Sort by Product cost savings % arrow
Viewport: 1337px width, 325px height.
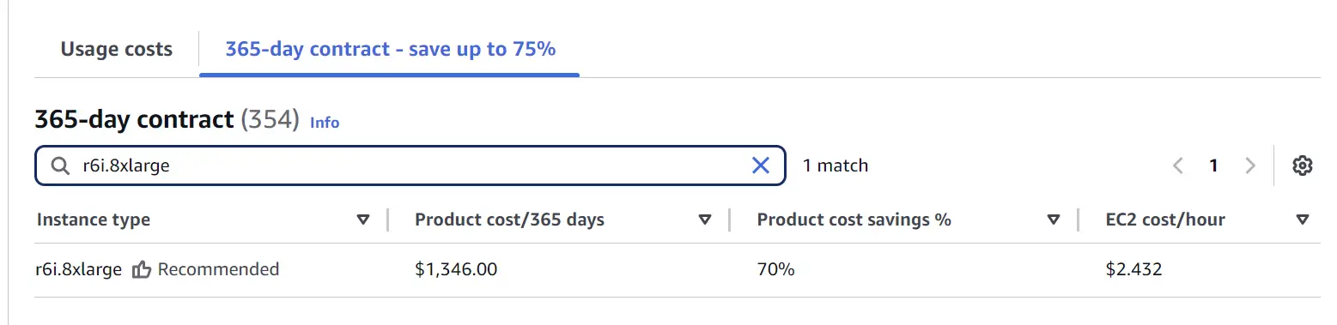click(1054, 220)
